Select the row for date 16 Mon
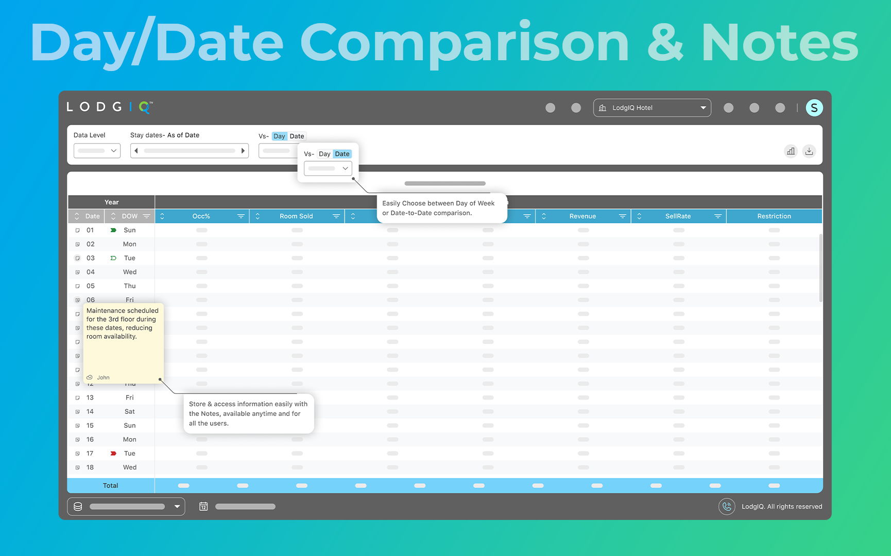Image resolution: width=891 pixels, height=556 pixels. point(445,440)
